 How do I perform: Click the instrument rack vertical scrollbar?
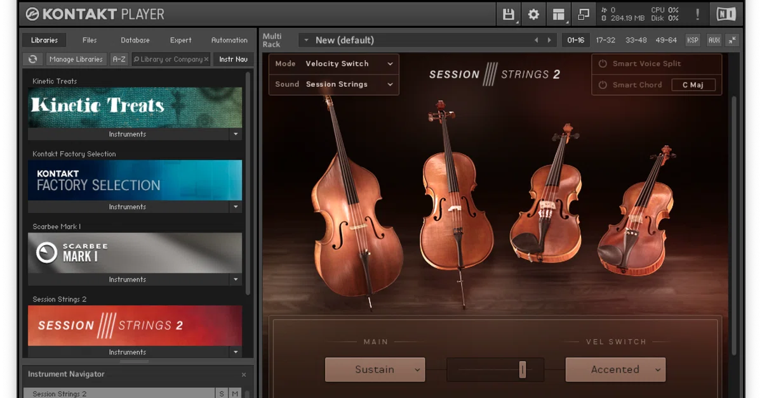pyautogui.click(x=733, y=225)
